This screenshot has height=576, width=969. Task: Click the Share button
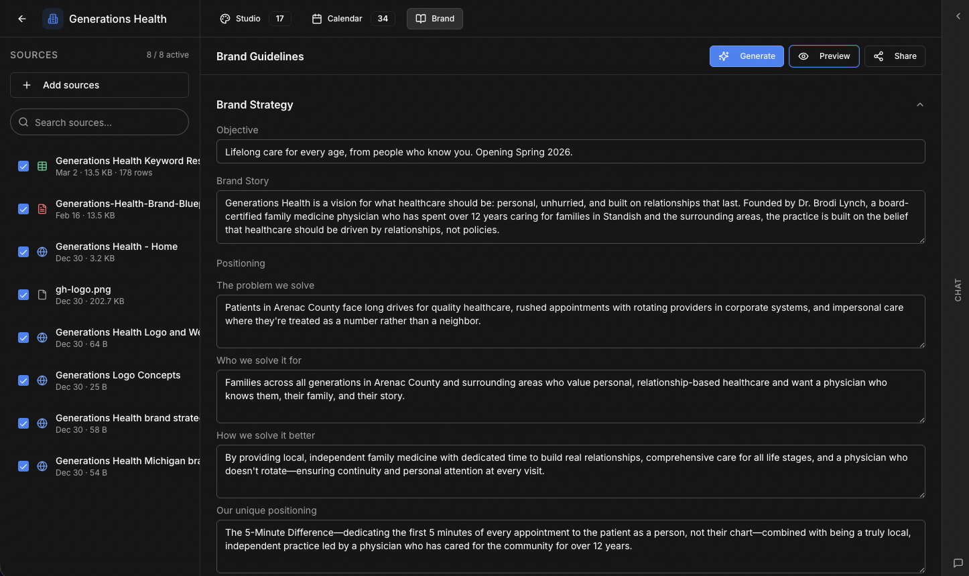coord(895,56)
